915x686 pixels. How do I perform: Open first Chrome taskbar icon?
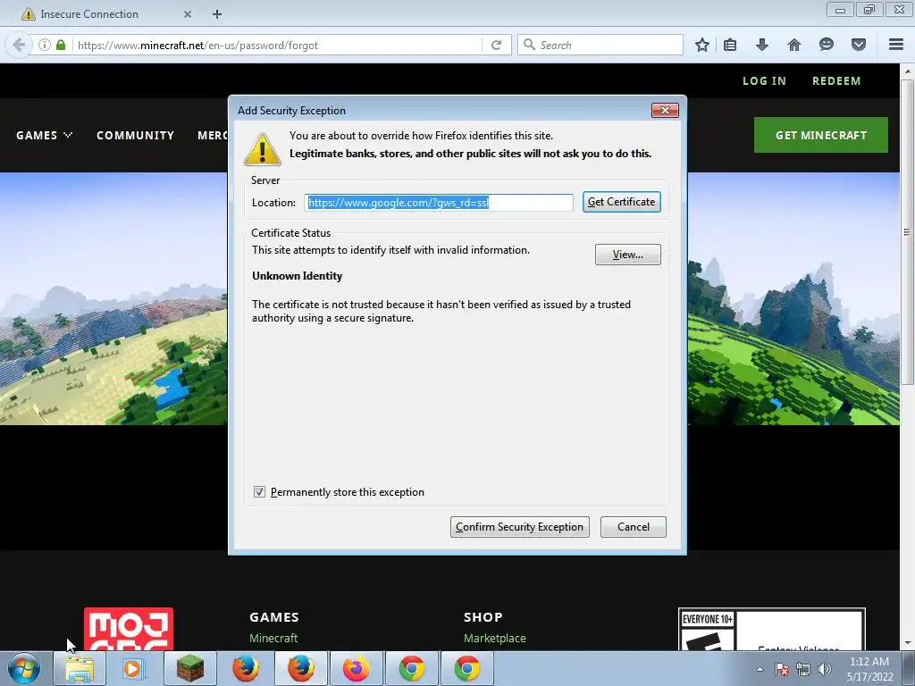411,668
